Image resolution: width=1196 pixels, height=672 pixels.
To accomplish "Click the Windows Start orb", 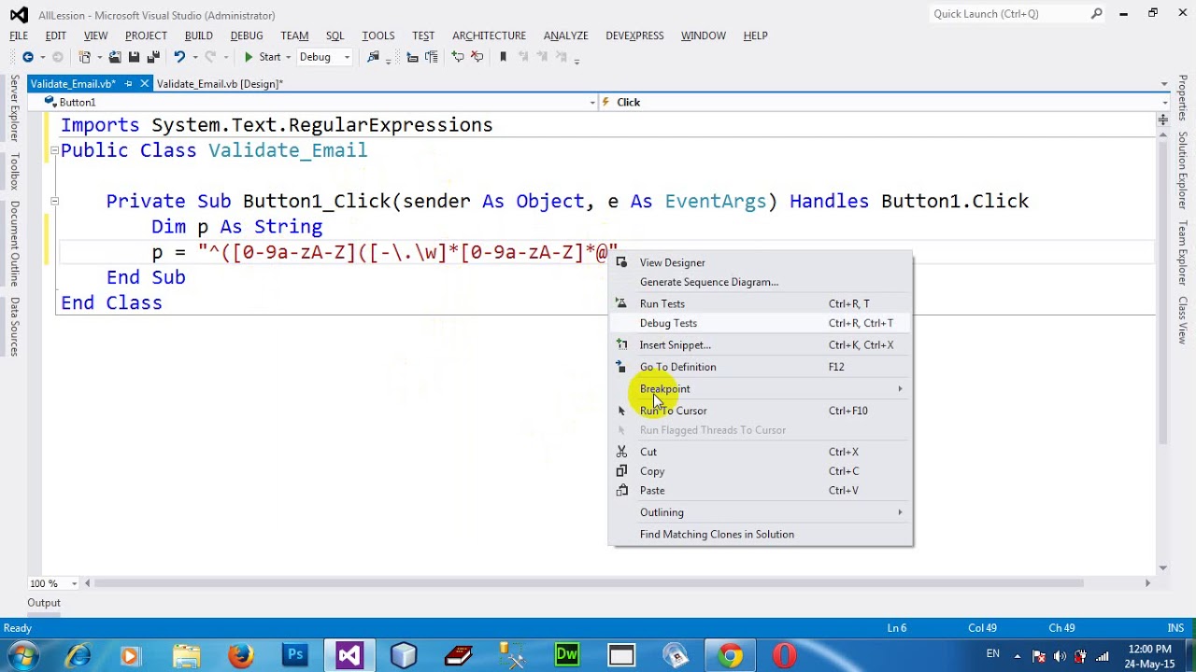I will (22, 655).
